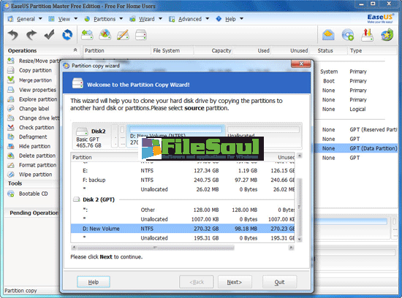Click the Wipe partition sidebar icon
Image resolution: width=402 pixels, height=298 pixels.
tap(11, 175)
